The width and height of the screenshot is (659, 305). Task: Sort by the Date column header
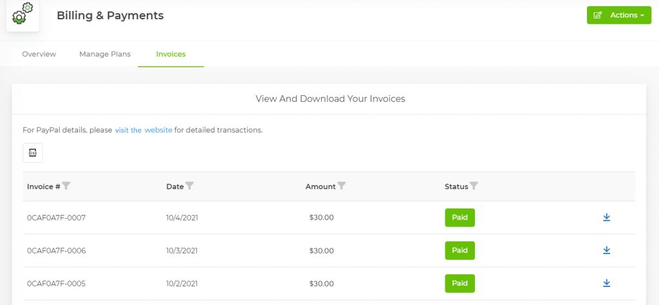pos(175,187)
